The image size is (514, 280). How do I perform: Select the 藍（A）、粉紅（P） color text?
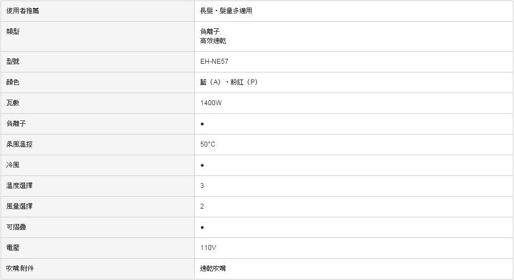229,82
